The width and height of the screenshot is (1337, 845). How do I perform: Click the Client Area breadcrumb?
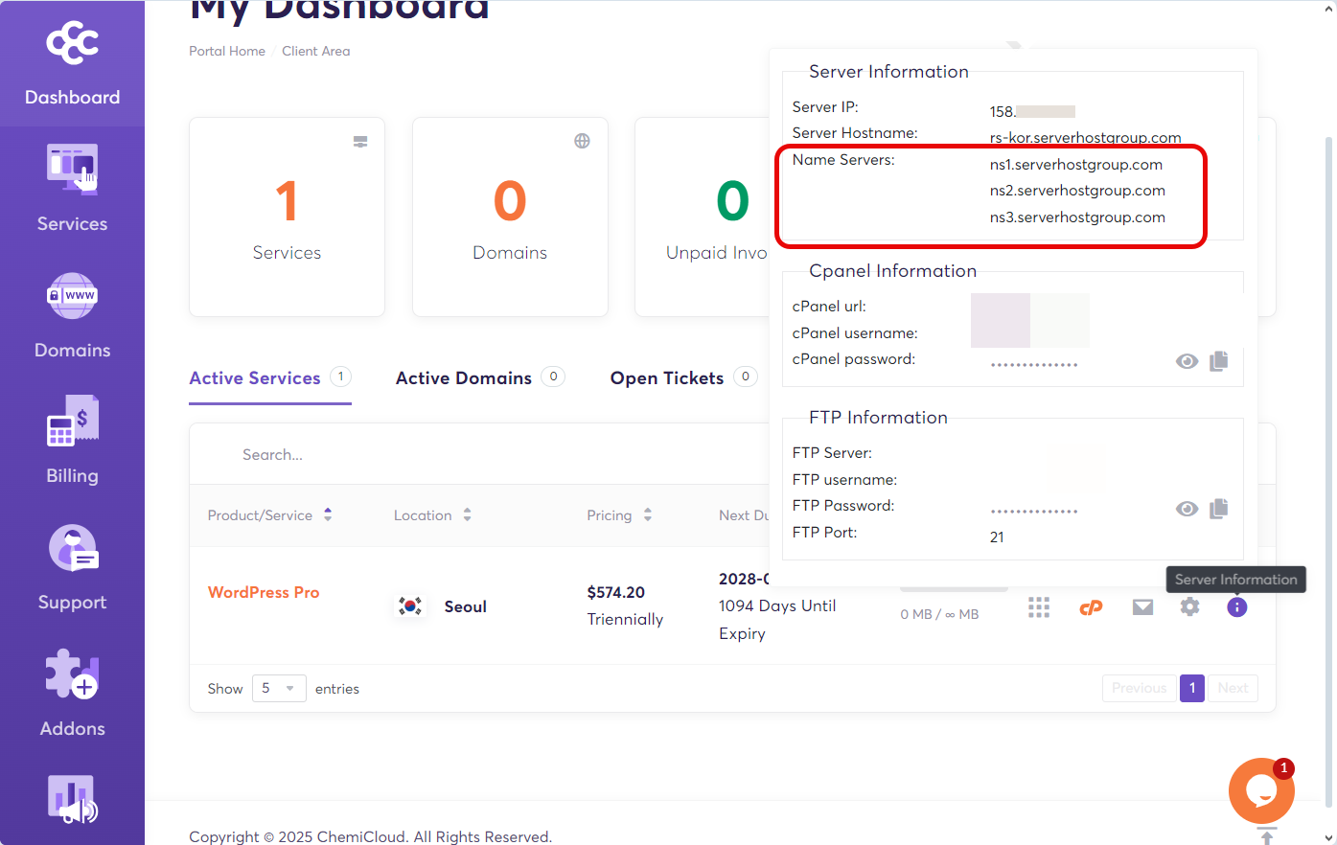316,52
